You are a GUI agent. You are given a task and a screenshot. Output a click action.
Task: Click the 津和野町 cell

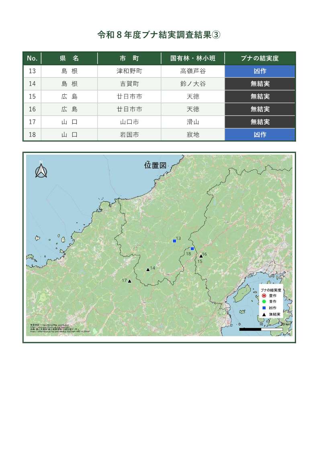pyautogui.click(x=129, y=71)
